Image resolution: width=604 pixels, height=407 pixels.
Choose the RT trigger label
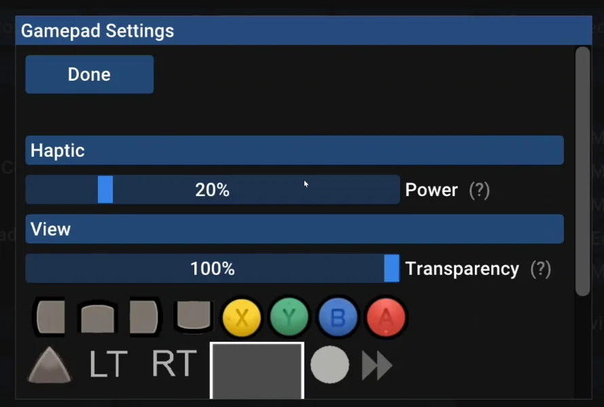click(172, 364)
